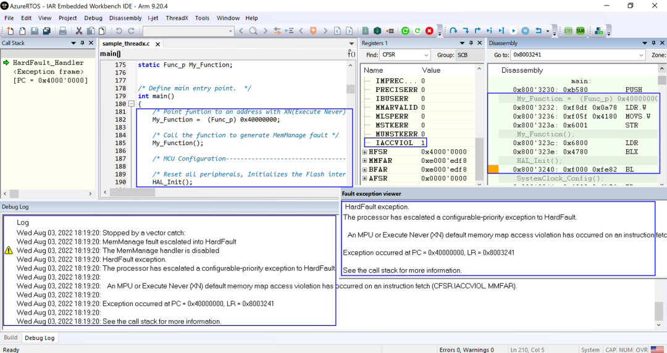The image size is (667, 353).
Task: Select the IACCVIOL register row
Action: (x=396, y=143)
